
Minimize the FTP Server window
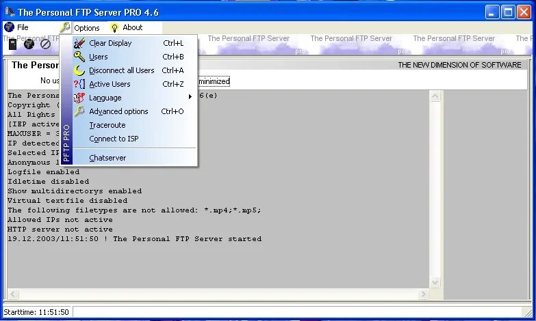coord(492,12)
